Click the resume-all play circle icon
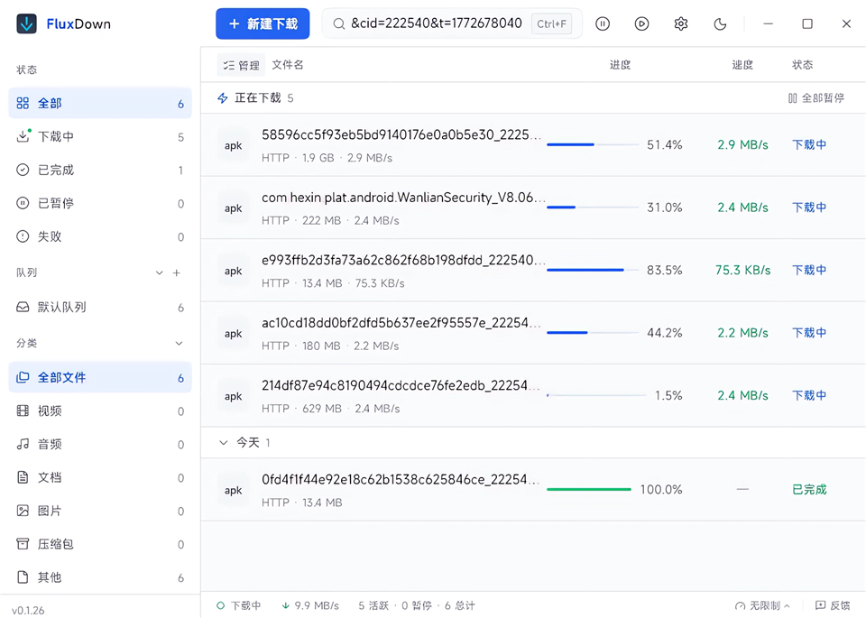Image resolution: width=866 pixels, height=618 pixels. pyautogui.click(x=641, y=24)
